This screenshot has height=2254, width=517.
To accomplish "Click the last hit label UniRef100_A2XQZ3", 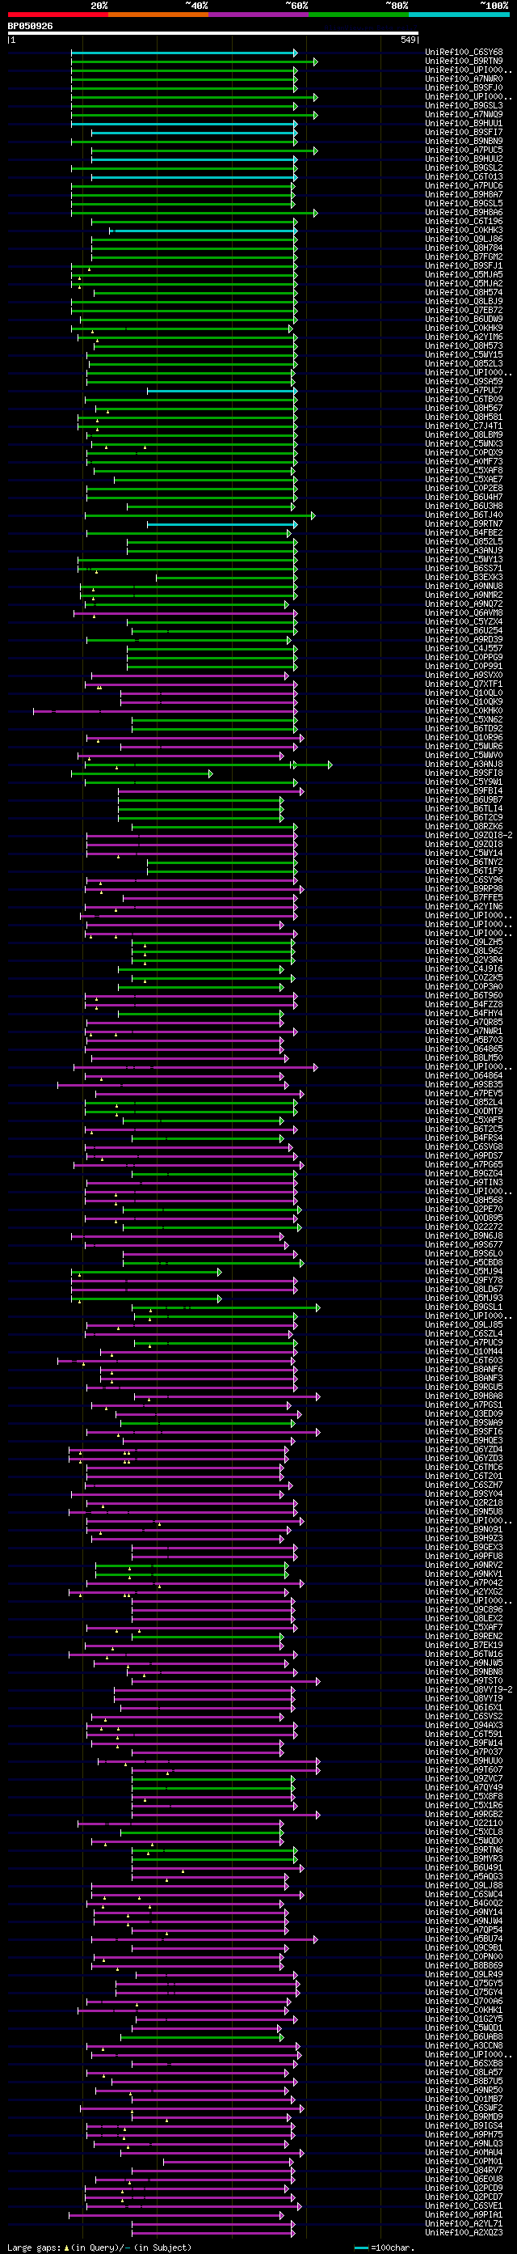I will [x=464, y=2232].
